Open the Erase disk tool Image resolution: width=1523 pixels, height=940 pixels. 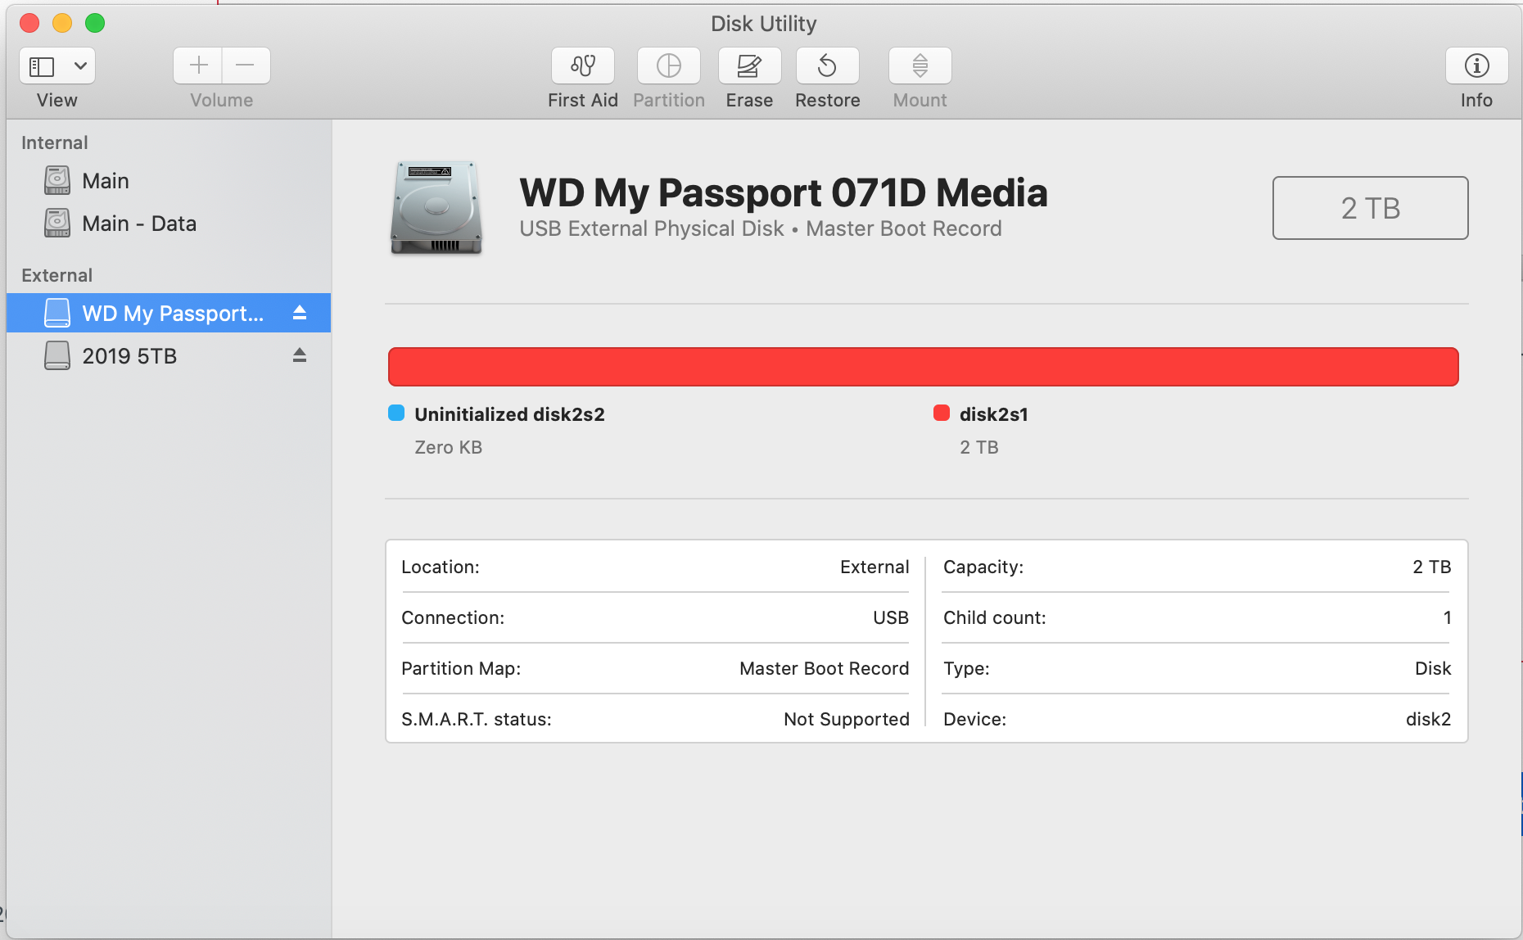pos(749,66)
